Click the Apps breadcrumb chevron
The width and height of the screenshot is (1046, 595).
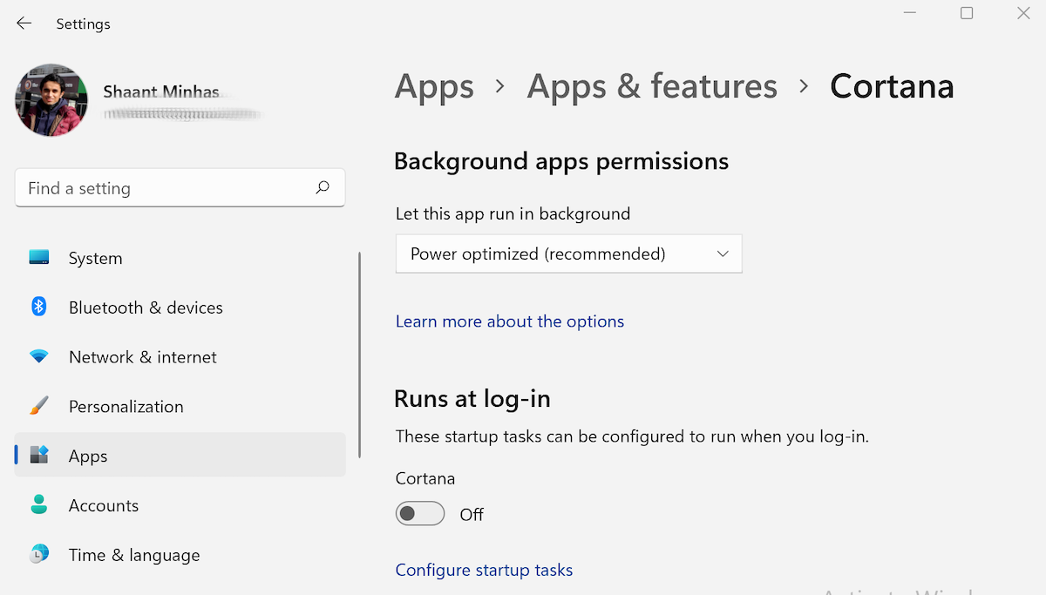point(499,87)
